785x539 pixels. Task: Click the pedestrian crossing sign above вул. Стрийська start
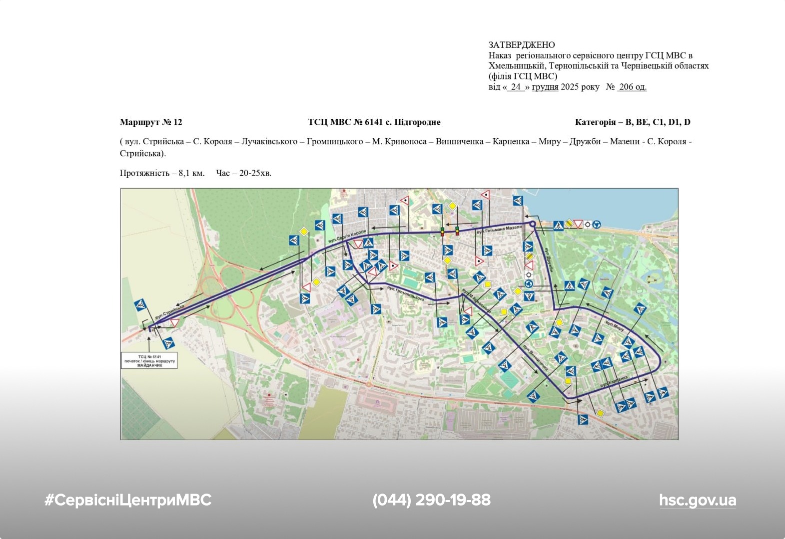coord(140,305)
